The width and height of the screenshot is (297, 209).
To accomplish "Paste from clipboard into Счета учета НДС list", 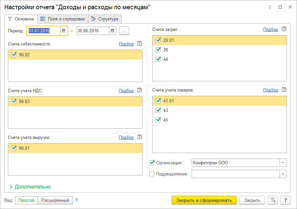I will (x=140, y=90).
